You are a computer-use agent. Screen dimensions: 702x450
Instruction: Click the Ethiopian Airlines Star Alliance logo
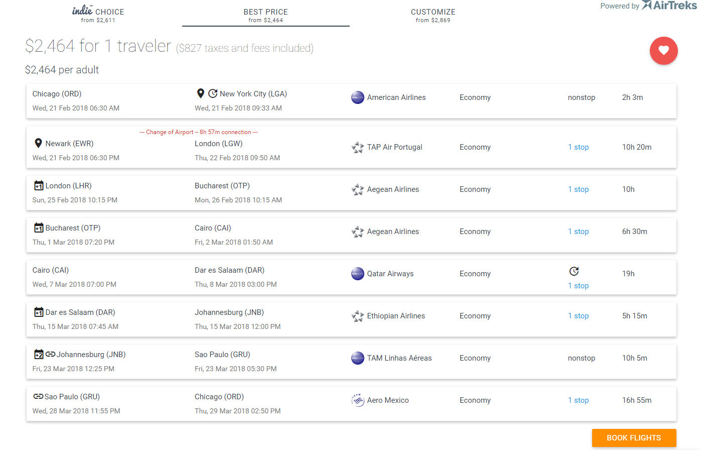[x=358, y=316]
